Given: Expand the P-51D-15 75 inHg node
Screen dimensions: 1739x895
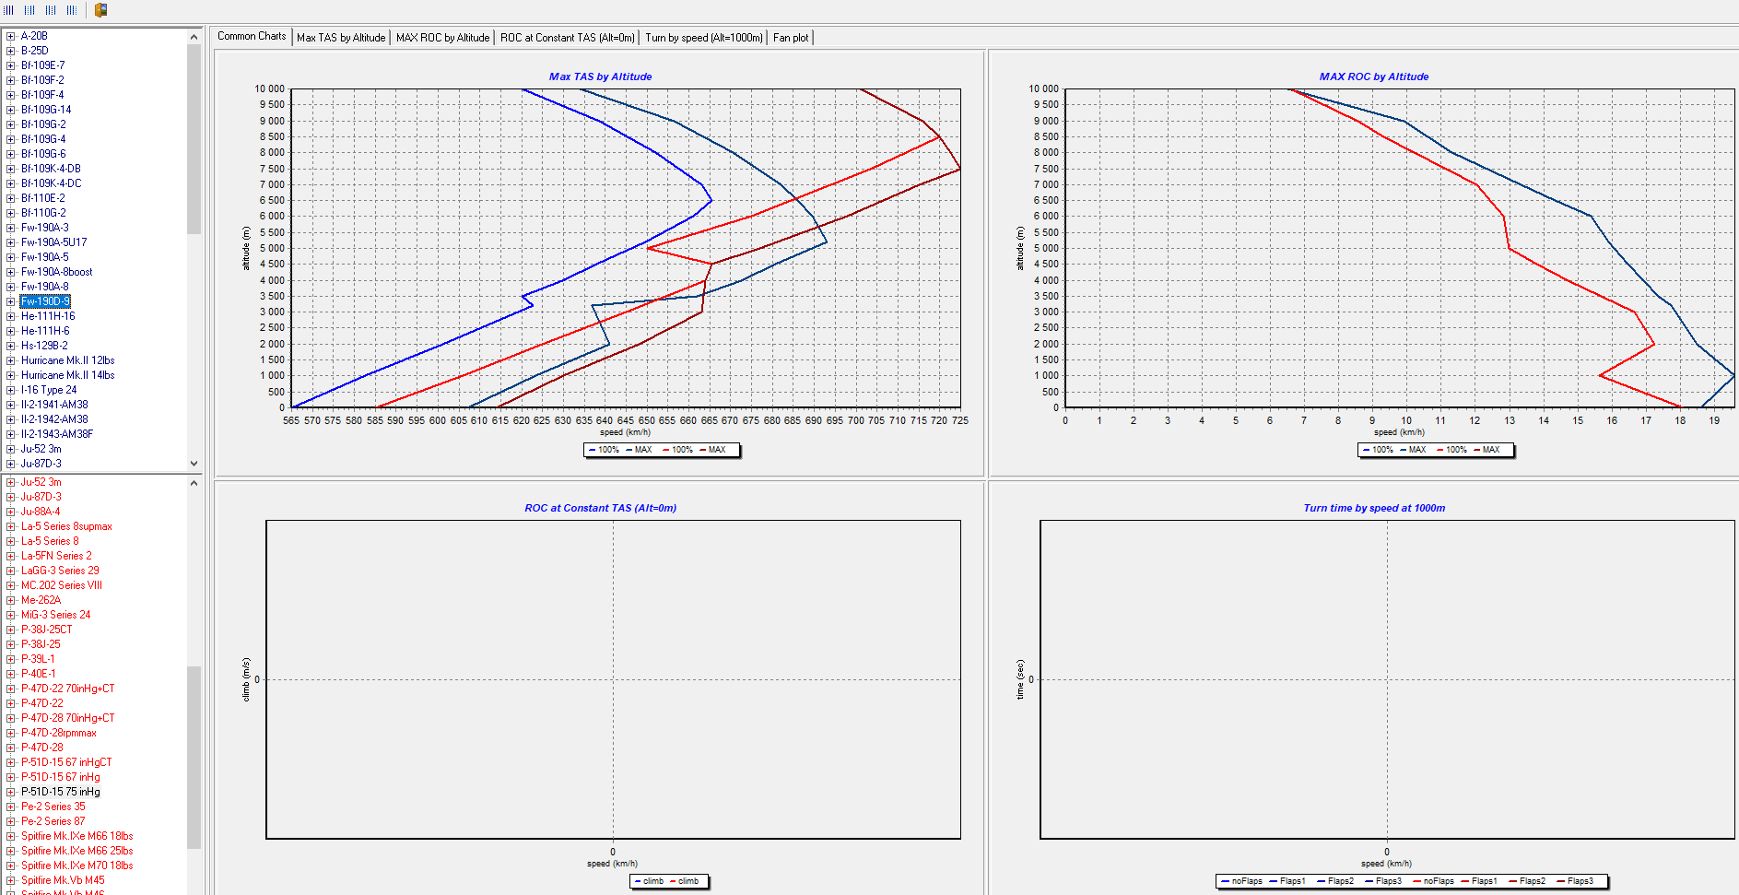Looking at the screenshot, I should pos(10,792).
